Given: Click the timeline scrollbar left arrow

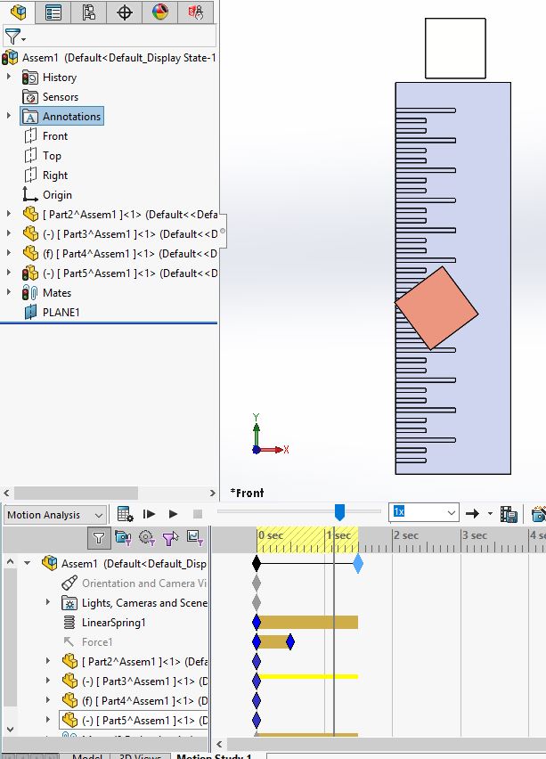Looking at the screenshot, I should (x=219, y=745).
